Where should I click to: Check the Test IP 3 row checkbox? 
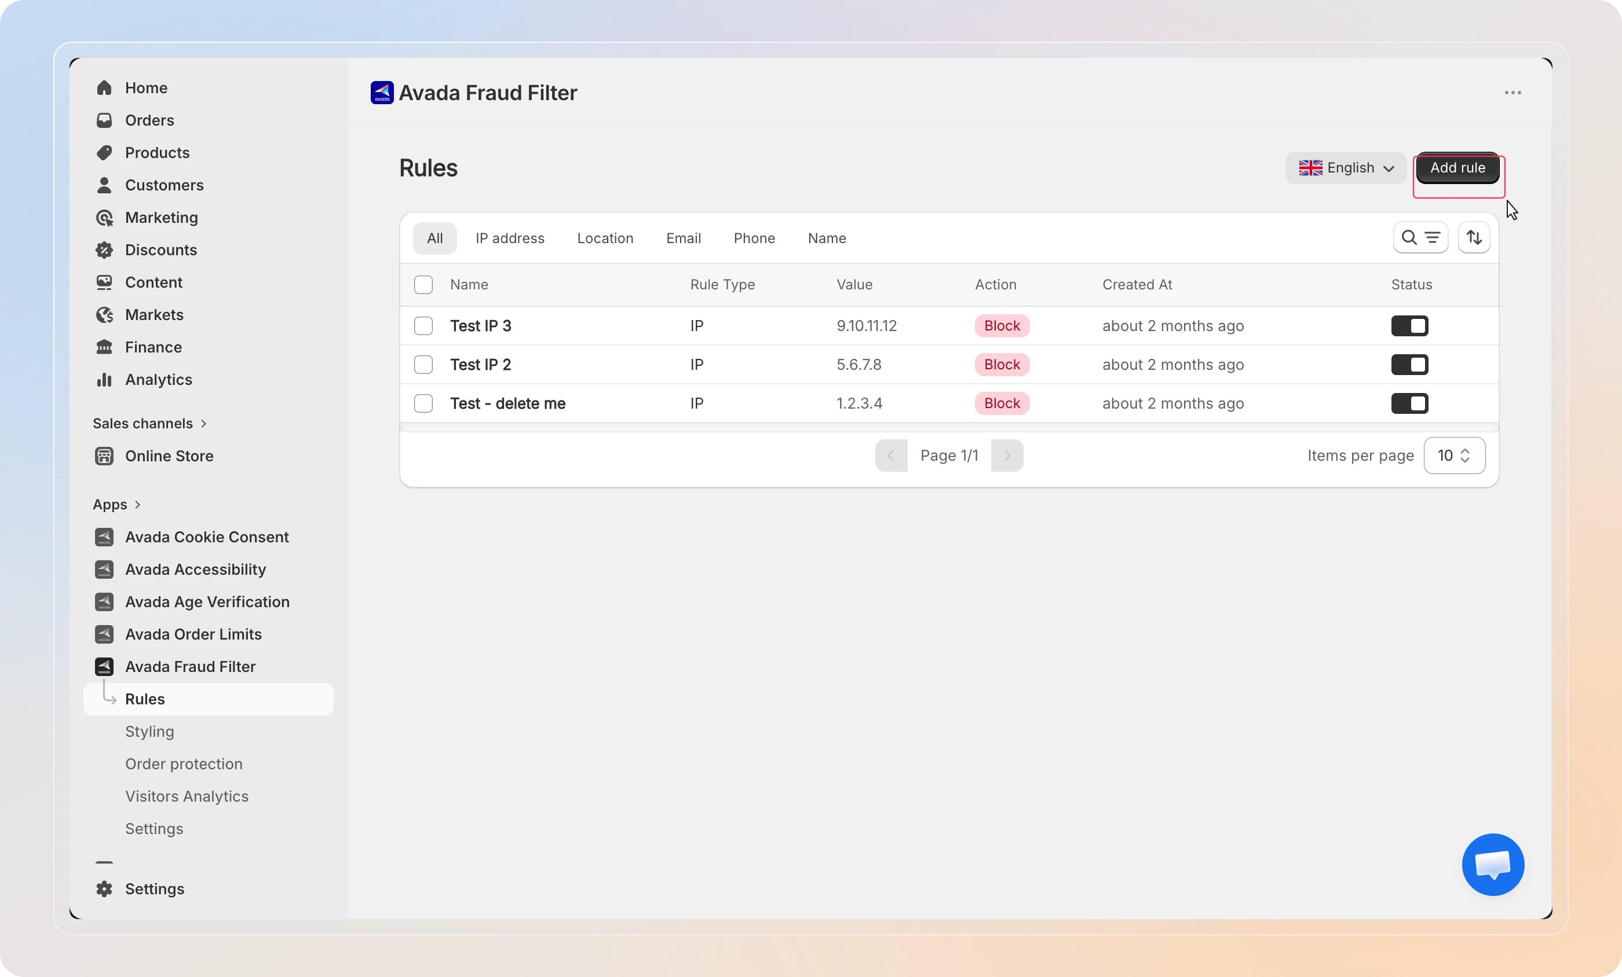(423, 326)
